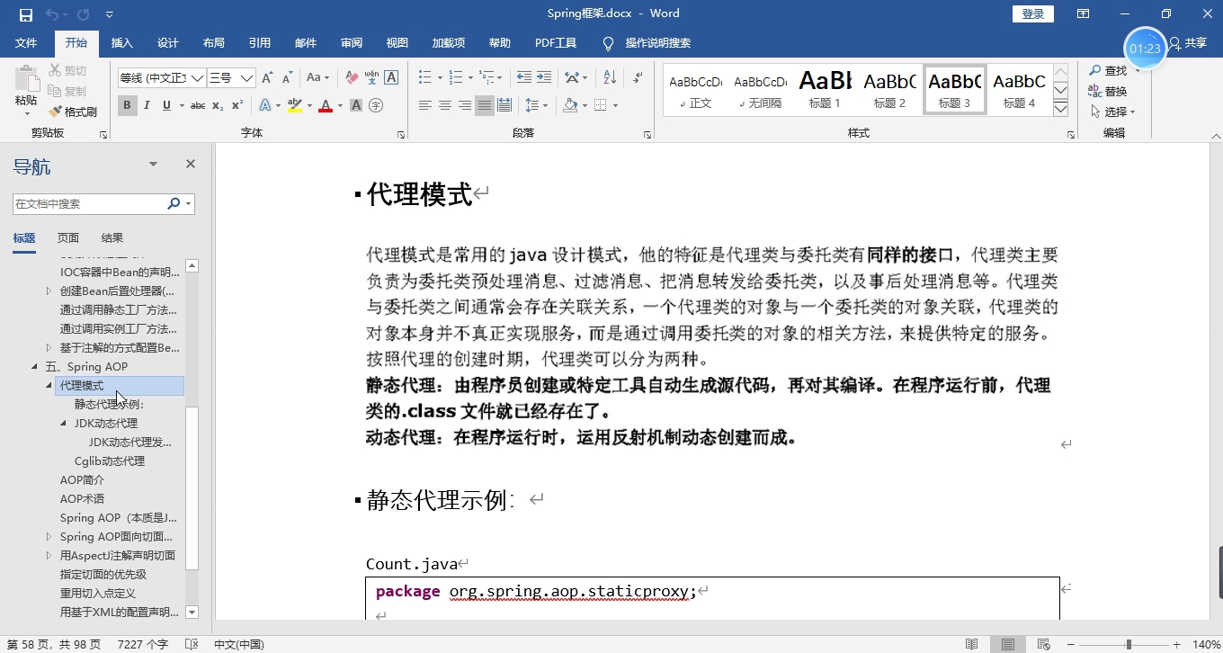Click the 登录 (Sign in) button
Screen dimensions: 1223x653
coord(1033,14)
